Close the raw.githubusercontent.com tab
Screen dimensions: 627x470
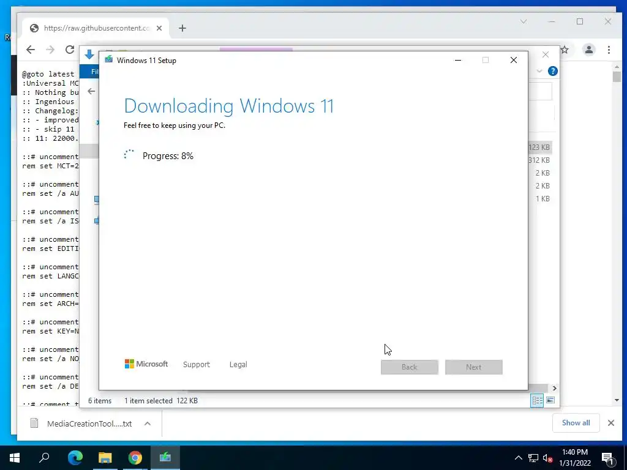pos(159,28)
